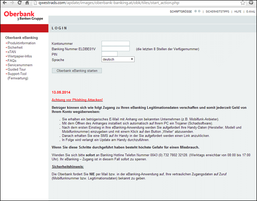
Task: Open the Support-Tool (Fernwartung) link
Action: point(18,76)
